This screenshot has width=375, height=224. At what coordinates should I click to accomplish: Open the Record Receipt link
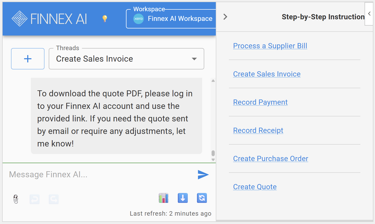pyautogui.click(x=258, y=131)
